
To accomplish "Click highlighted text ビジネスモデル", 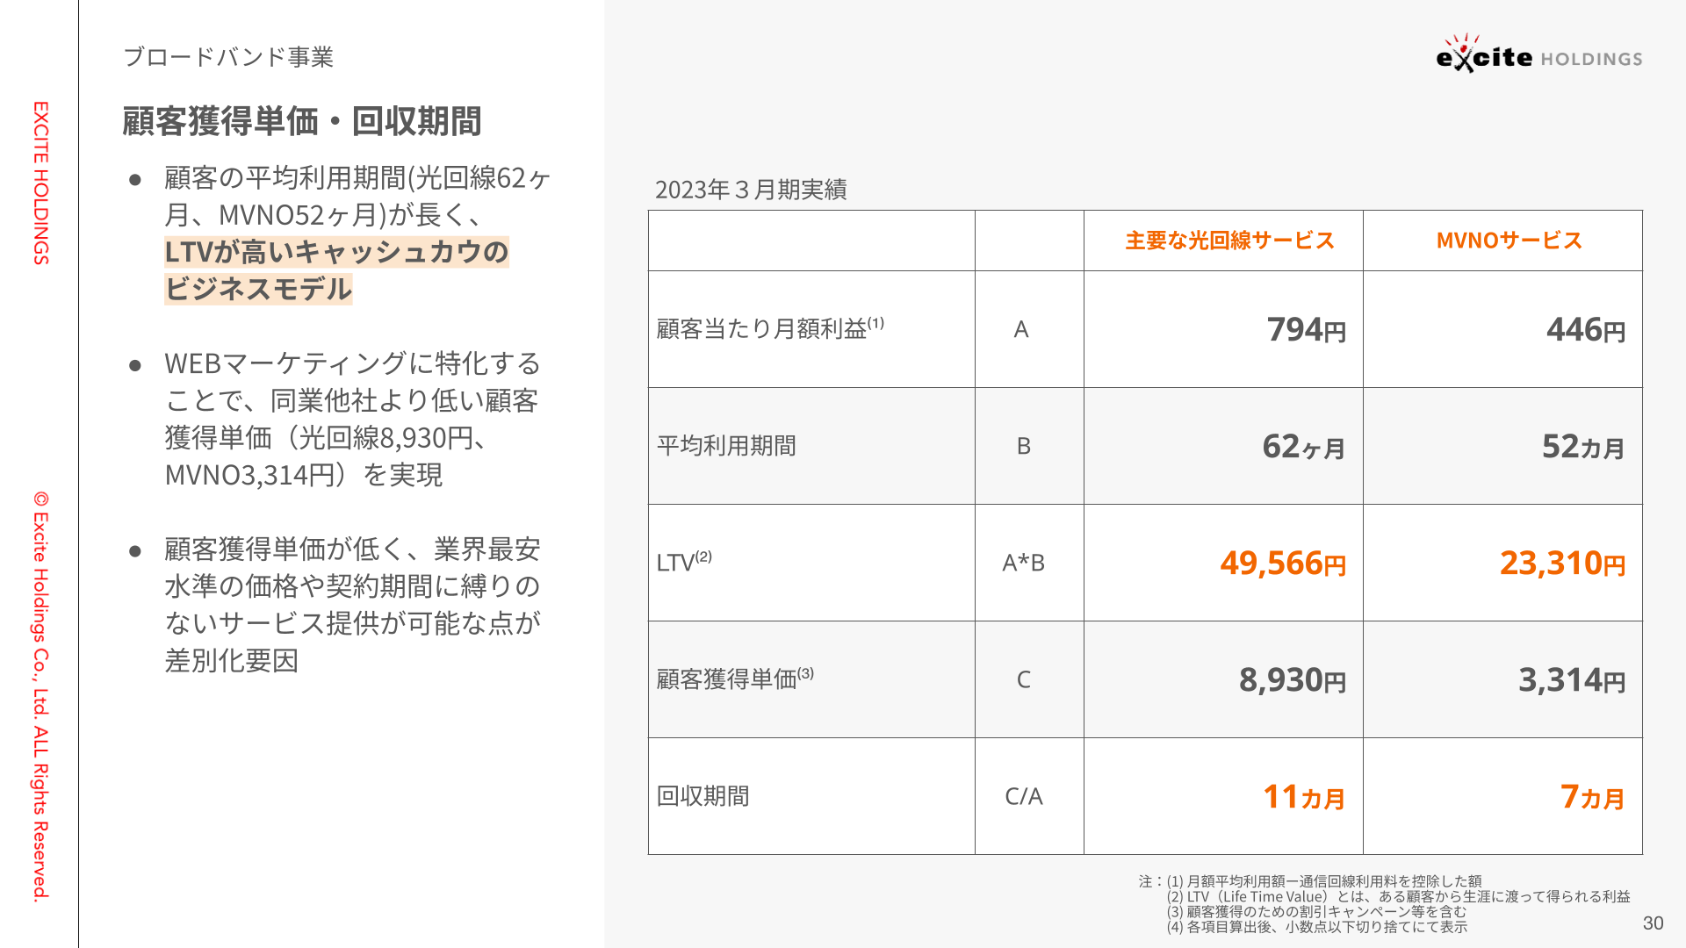I will 258,289.
